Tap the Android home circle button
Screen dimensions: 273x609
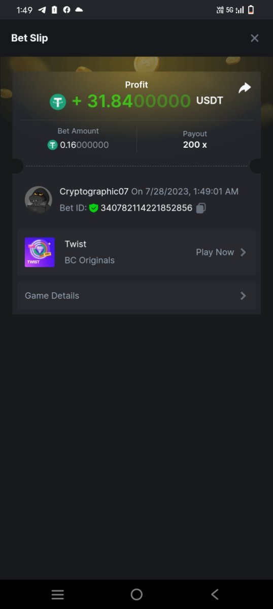[x=136, y=595]
